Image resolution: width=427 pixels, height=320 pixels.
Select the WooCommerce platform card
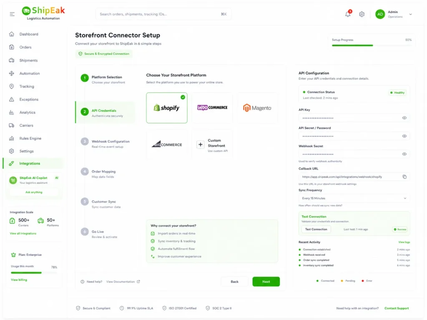tap(212, 108)
